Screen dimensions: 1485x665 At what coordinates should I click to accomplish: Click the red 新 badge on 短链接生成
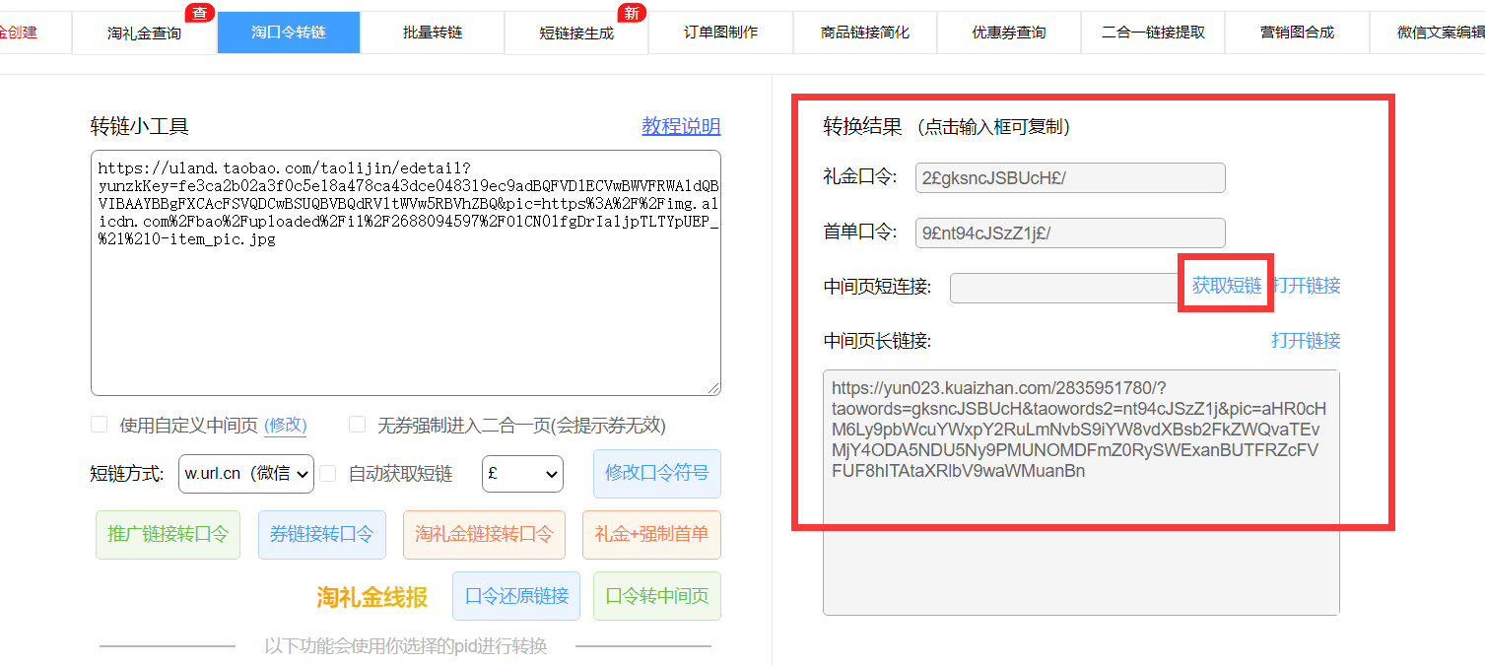coord(631,13)
